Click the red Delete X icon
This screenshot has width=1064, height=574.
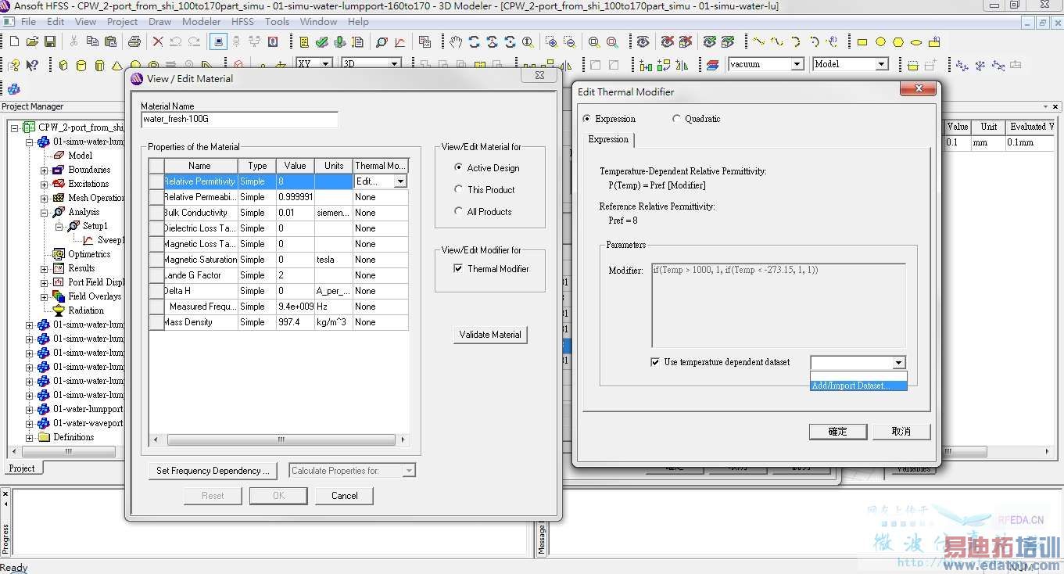click(x=158, y=41)
